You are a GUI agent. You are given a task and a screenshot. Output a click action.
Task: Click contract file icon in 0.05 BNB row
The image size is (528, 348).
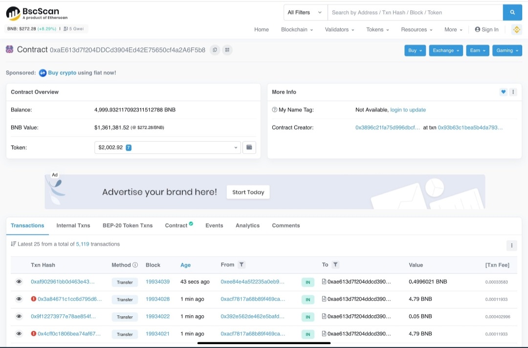pos(324,316)
